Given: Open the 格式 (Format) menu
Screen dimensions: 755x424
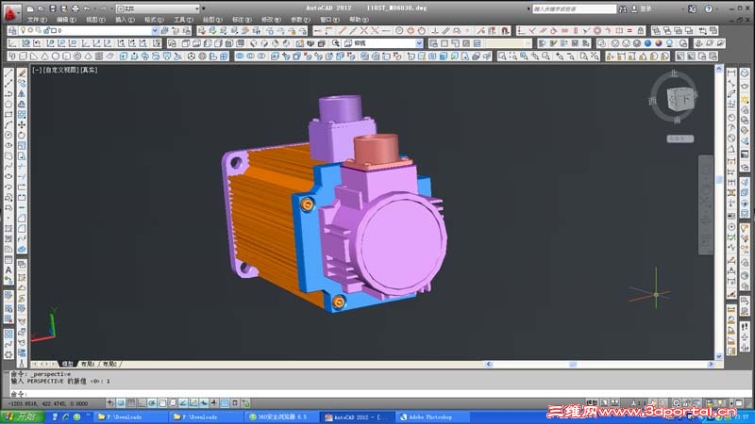Looking at the screenshot, I should click(154, 20).
